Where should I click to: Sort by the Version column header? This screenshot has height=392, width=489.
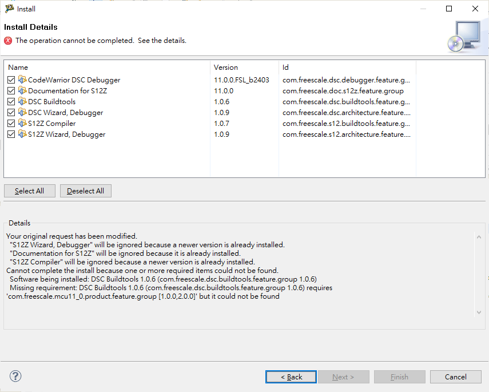tap(245, 68)
